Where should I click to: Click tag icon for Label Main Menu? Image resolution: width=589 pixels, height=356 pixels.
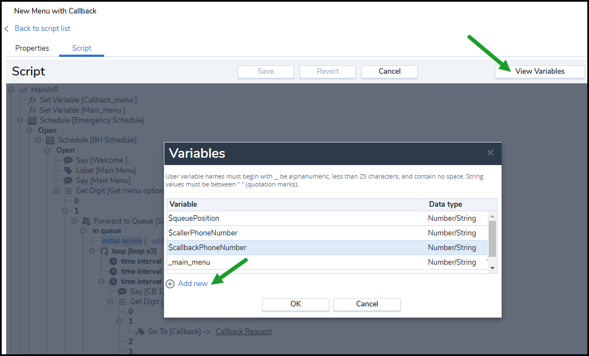click(68, 171)
